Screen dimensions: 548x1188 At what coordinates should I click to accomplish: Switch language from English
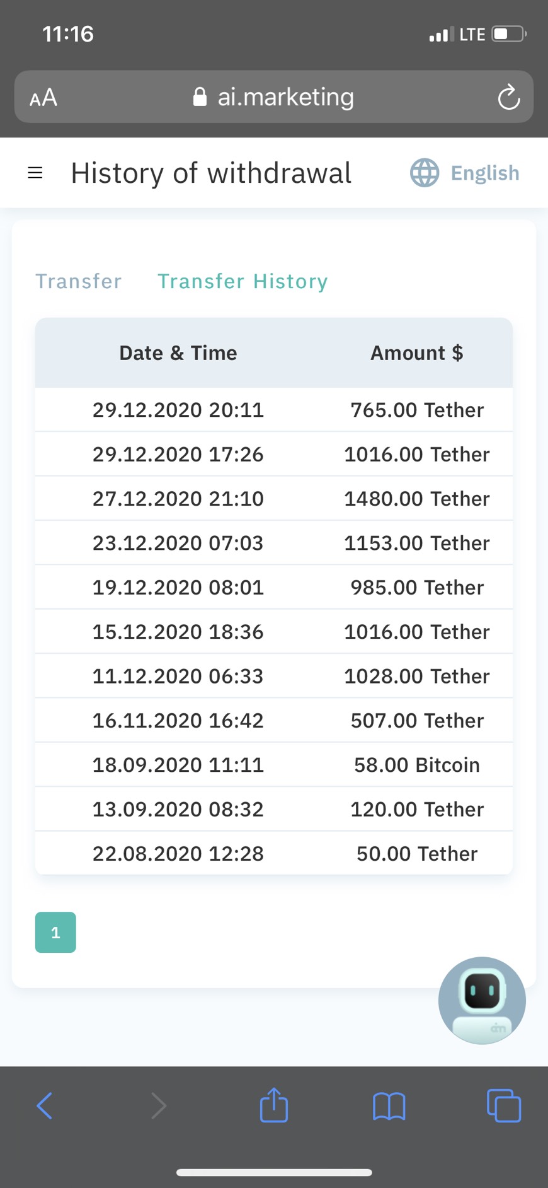click(x=485, y=173)
